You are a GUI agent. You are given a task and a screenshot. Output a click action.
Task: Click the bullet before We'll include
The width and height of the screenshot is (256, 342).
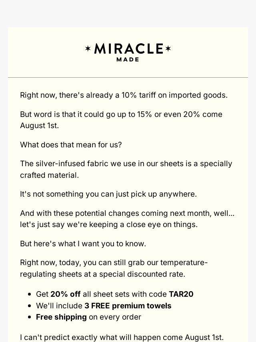(x=30, y=306)
